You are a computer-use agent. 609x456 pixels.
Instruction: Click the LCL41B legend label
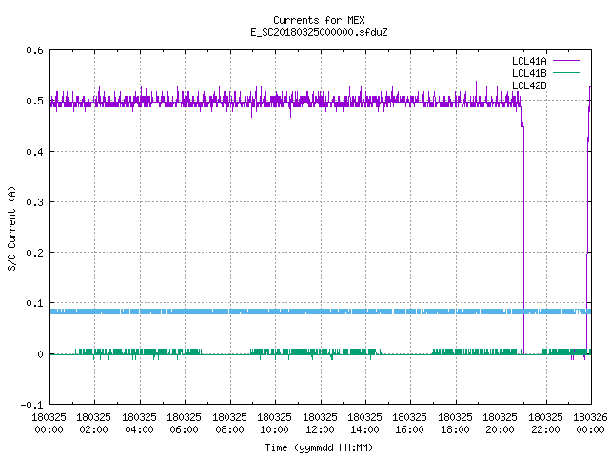coord(529,73)
